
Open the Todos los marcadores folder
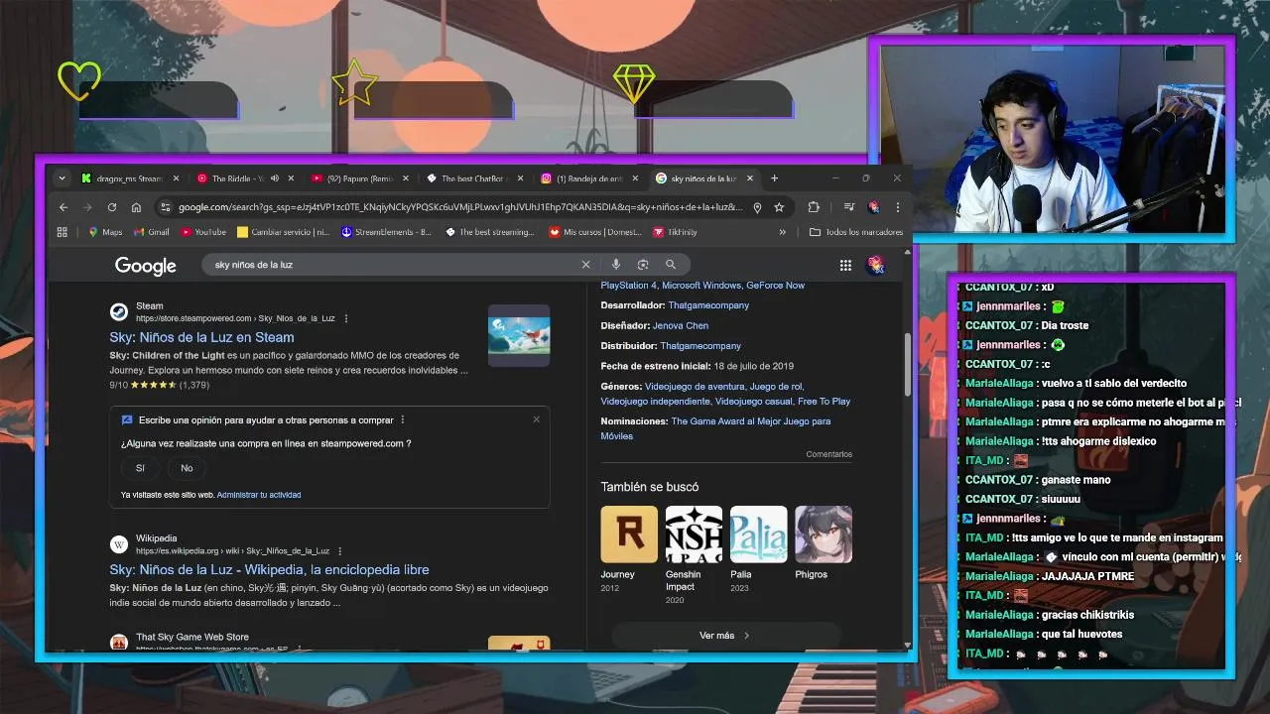coord(856,232)
